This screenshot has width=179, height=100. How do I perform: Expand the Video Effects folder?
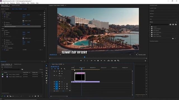(x=150, y=34)
